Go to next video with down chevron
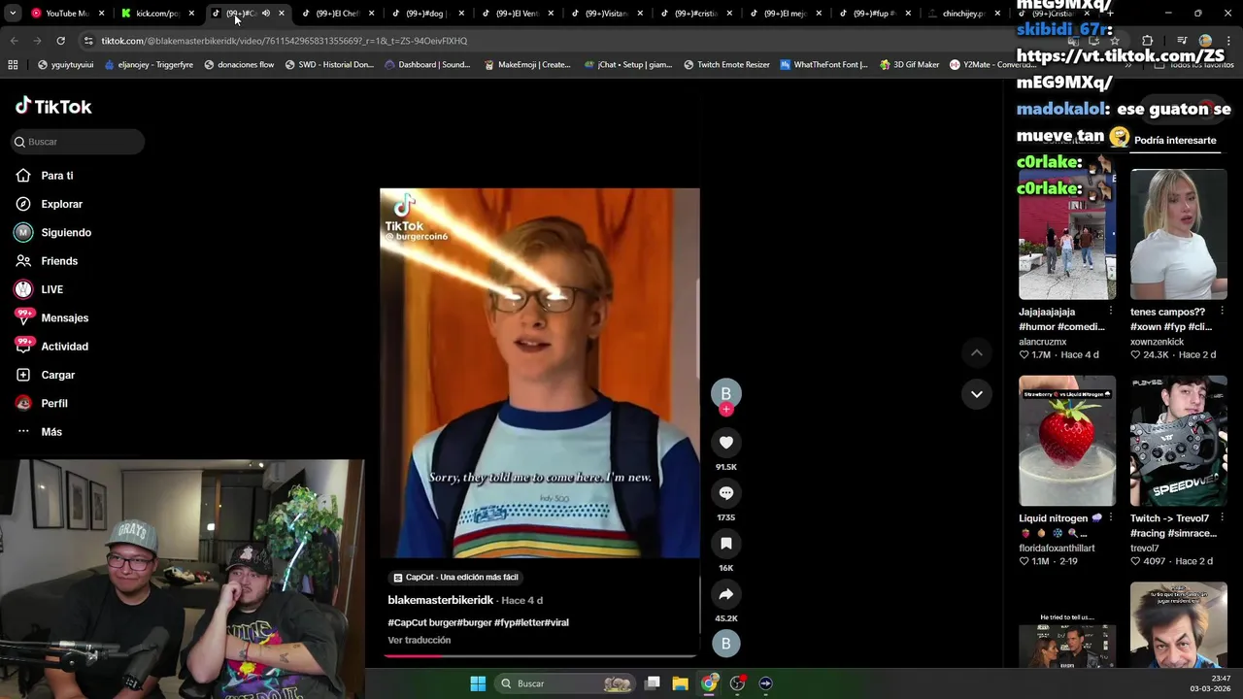The image size is (1243, 699). point(976,394)
